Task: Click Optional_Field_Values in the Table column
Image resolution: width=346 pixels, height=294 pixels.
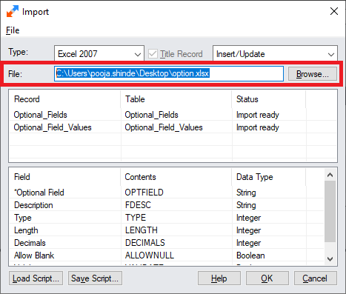Action: (164, 127)
